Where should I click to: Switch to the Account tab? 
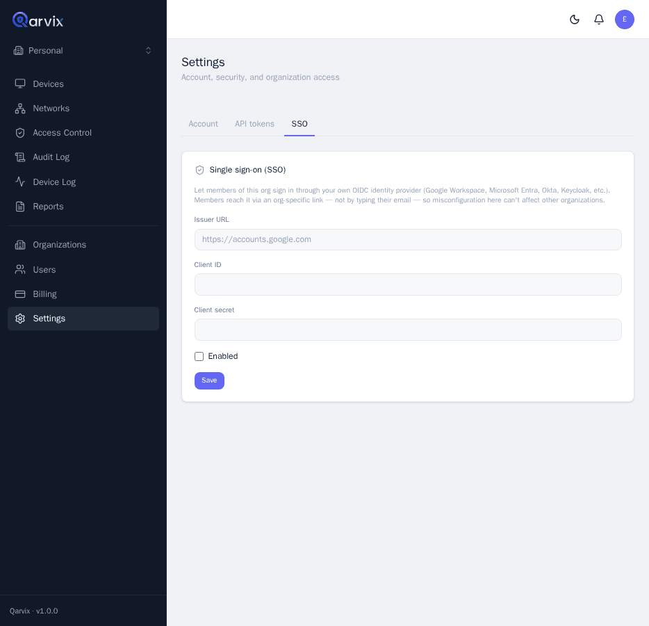(203, 124)
